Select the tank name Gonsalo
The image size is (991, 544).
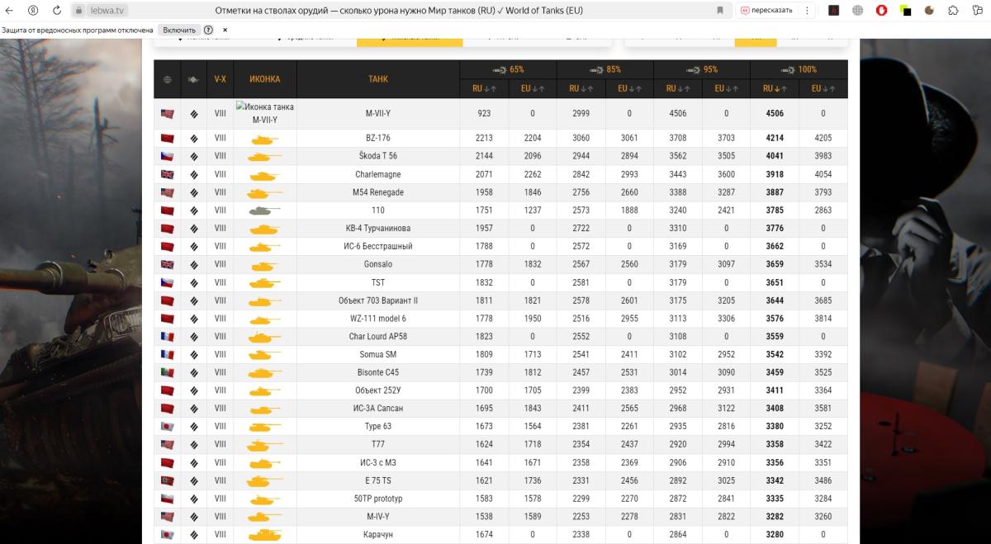378,264
